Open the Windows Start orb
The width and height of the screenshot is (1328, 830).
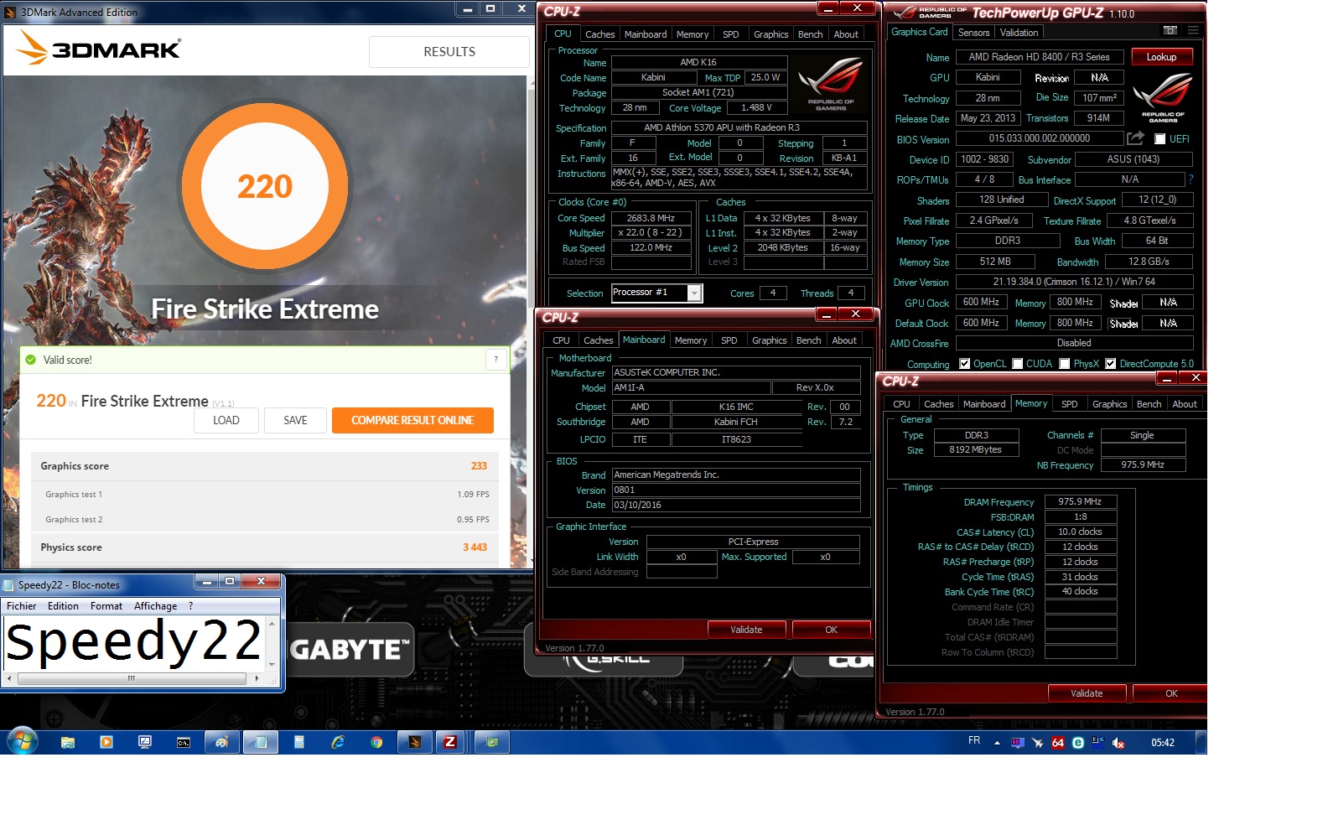(x=22, y=742)
